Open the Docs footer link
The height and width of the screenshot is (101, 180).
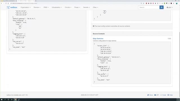(150, 95)
